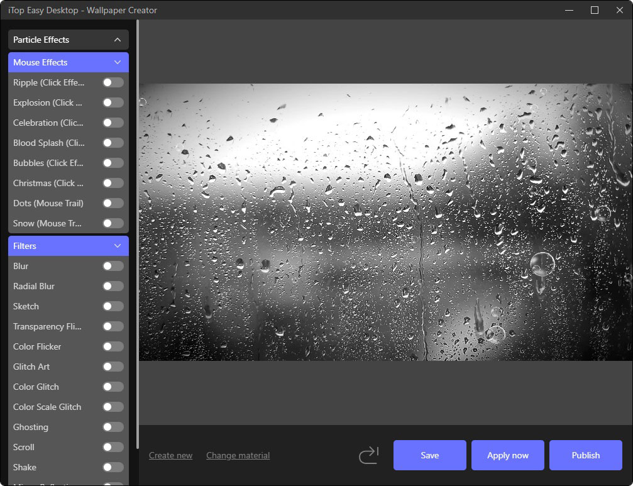Screen dimensions: 633x486
Task: Enable Snow mouse trail effect
Action: coord(113,223)
